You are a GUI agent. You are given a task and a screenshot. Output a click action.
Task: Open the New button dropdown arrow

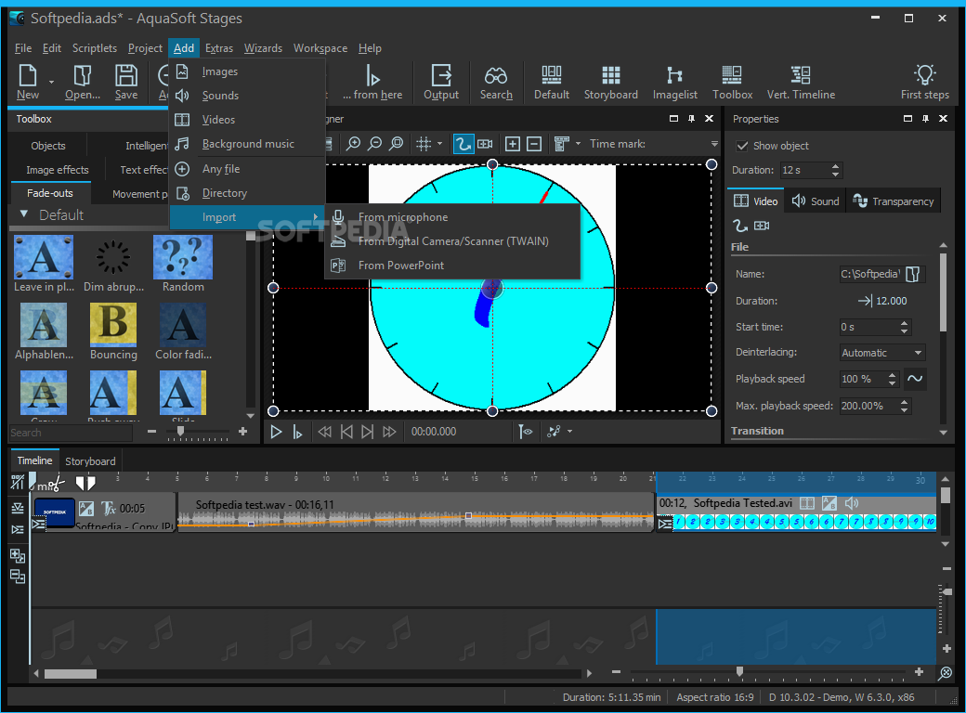point(52,82)
